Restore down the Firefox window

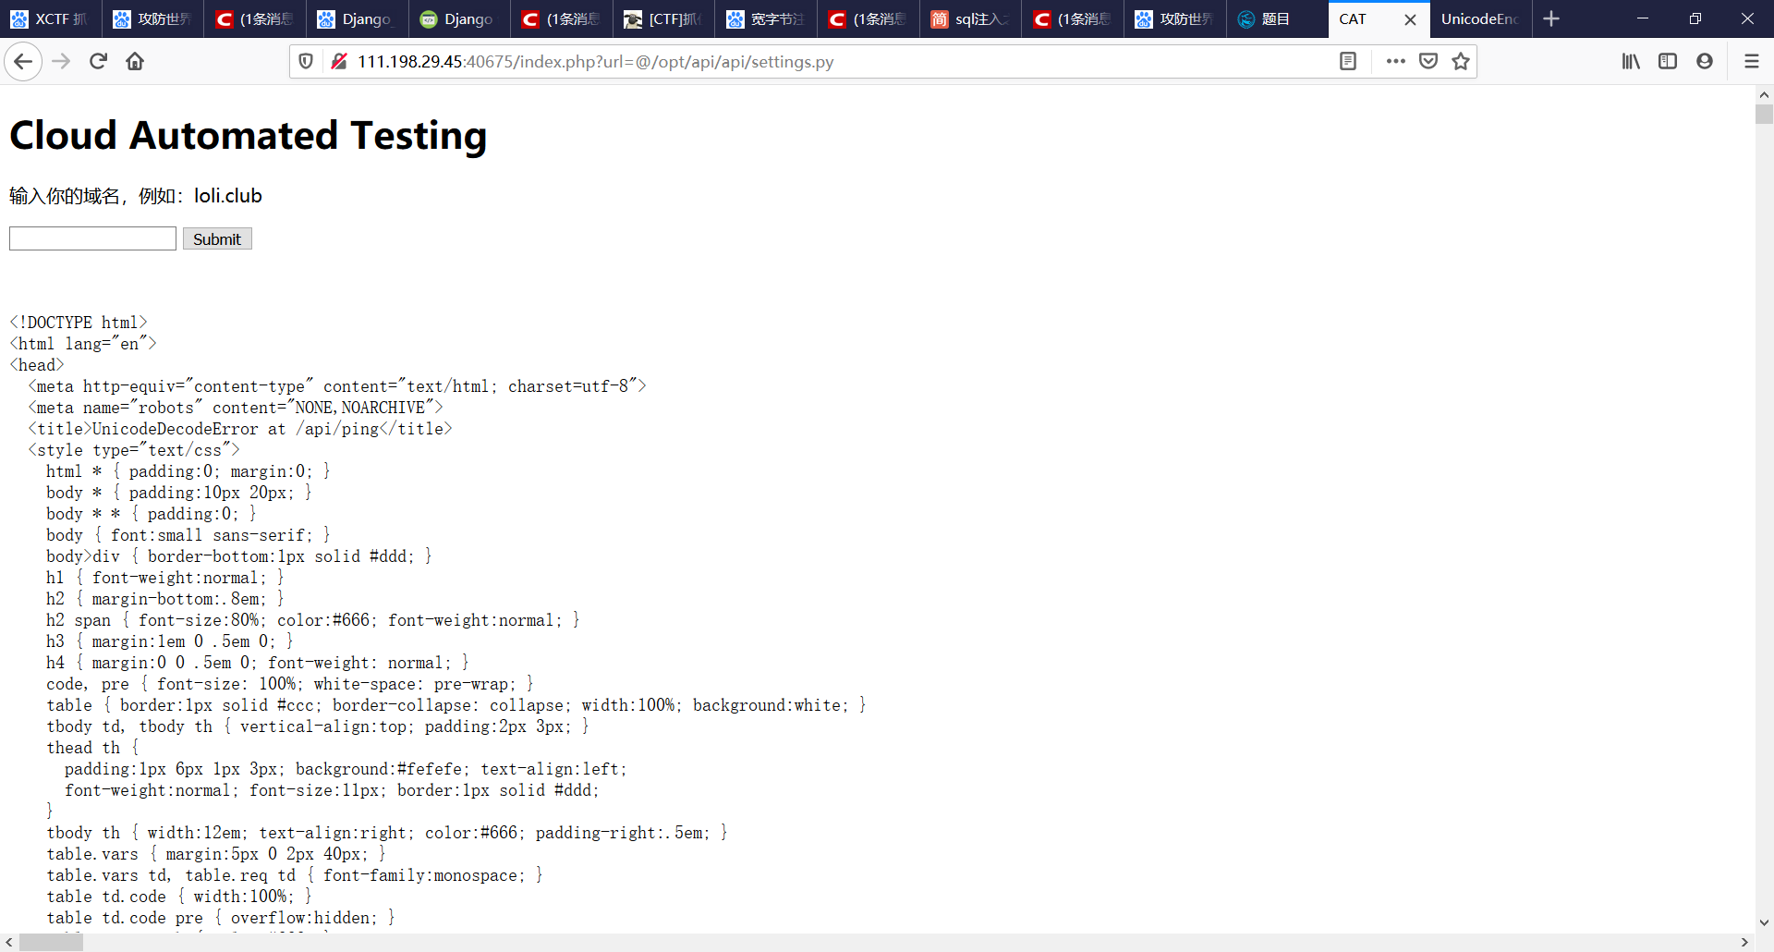pyautogui.click(x=1695, y=18)
